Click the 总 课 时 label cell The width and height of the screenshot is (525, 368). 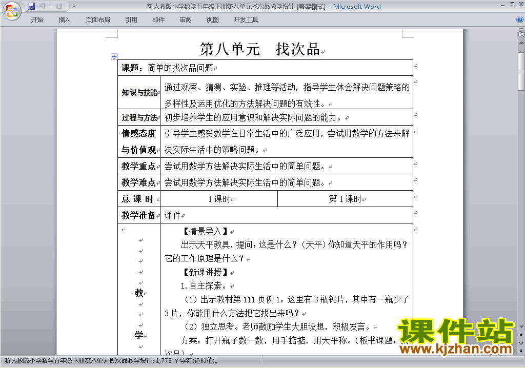pyautogui.click(x=139, y=199)
